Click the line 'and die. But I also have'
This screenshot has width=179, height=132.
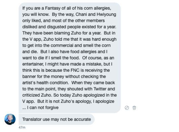(65, 52)
